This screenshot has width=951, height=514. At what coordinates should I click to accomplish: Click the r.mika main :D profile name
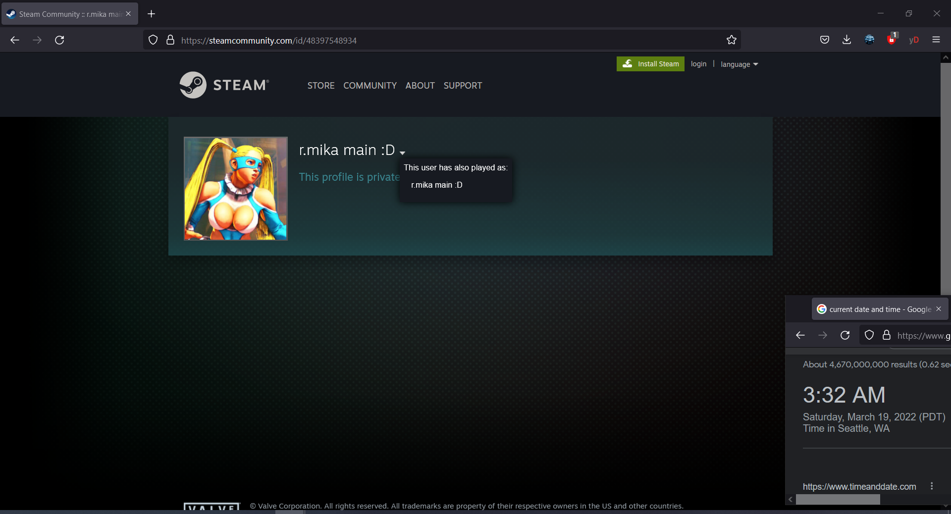pyautogui.click(x=347, y=150)
